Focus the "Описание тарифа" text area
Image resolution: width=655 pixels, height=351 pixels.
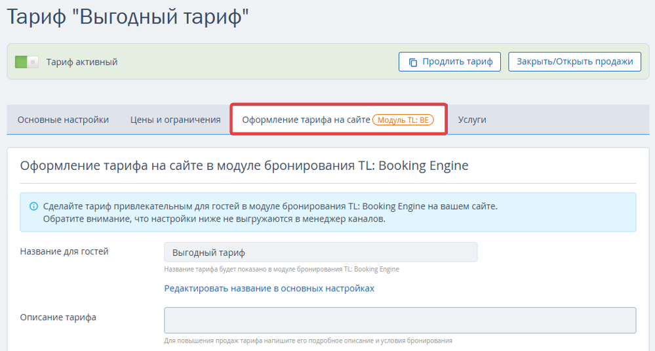pos(400,320)
